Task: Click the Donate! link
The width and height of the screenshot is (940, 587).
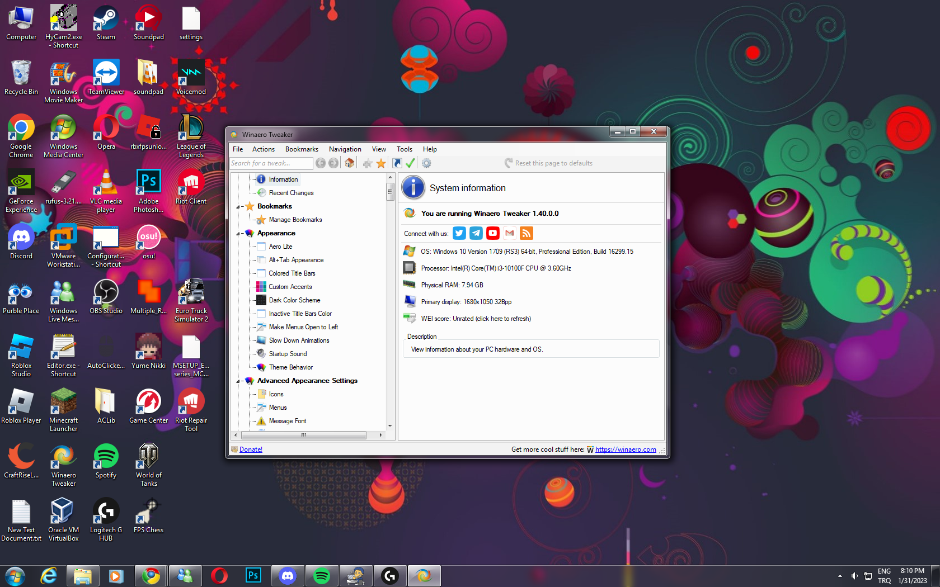Action: pos(251,449)
